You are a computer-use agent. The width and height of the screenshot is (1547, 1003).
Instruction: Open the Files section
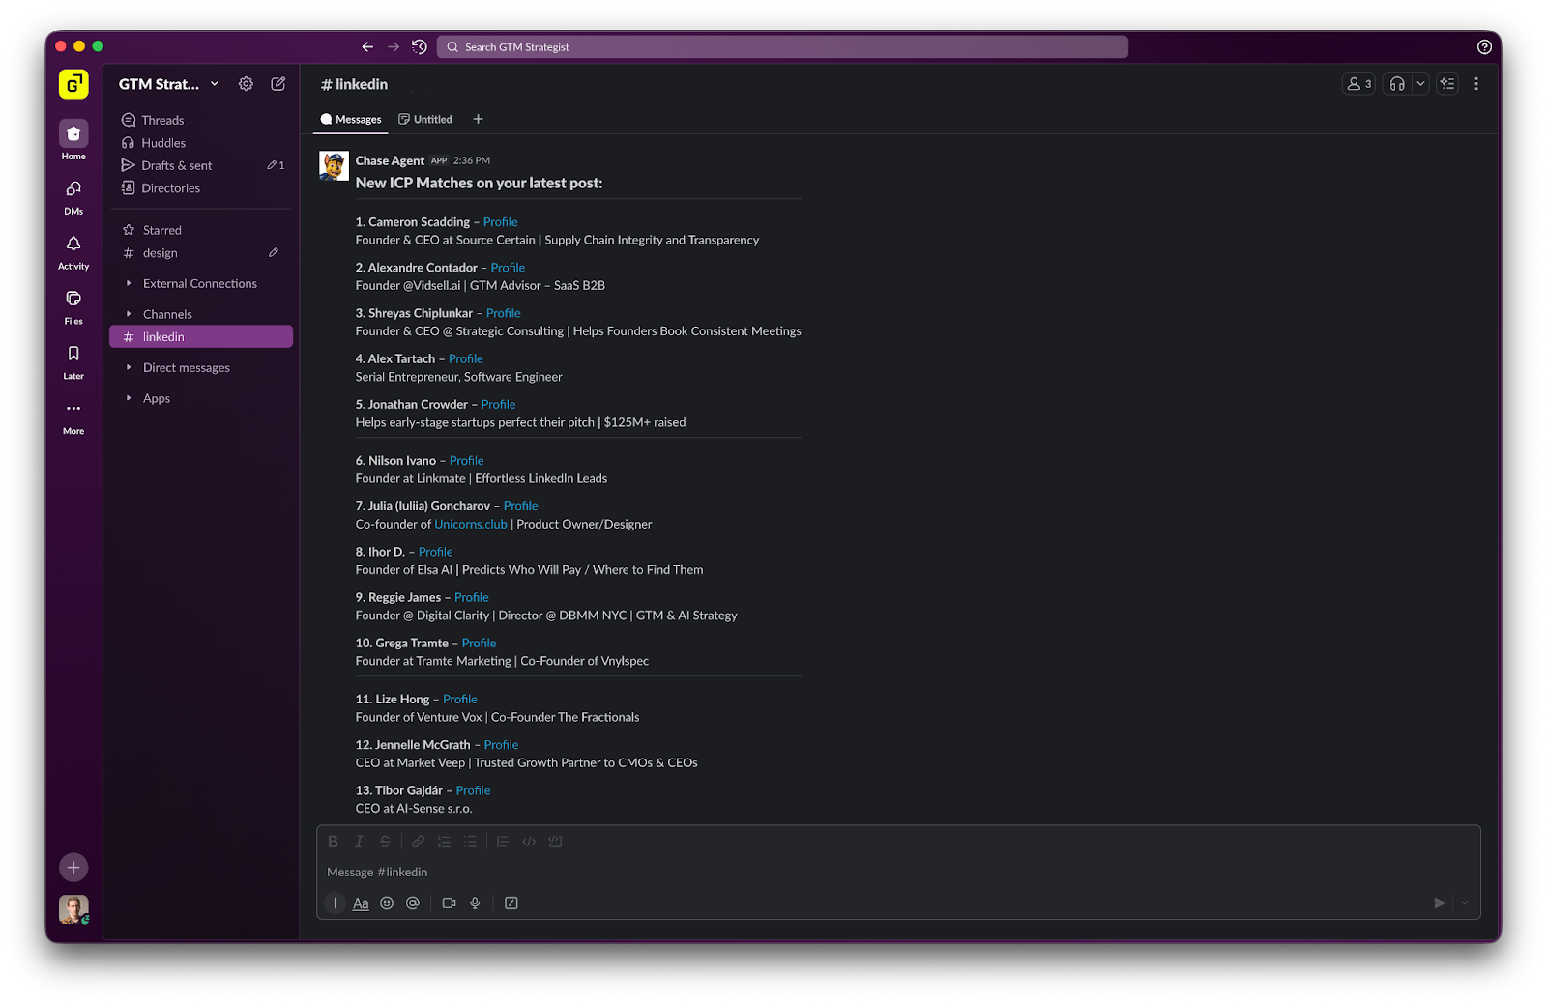click(73, 306)
